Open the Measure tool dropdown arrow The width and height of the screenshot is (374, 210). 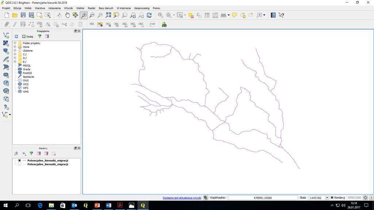point(229,15)
